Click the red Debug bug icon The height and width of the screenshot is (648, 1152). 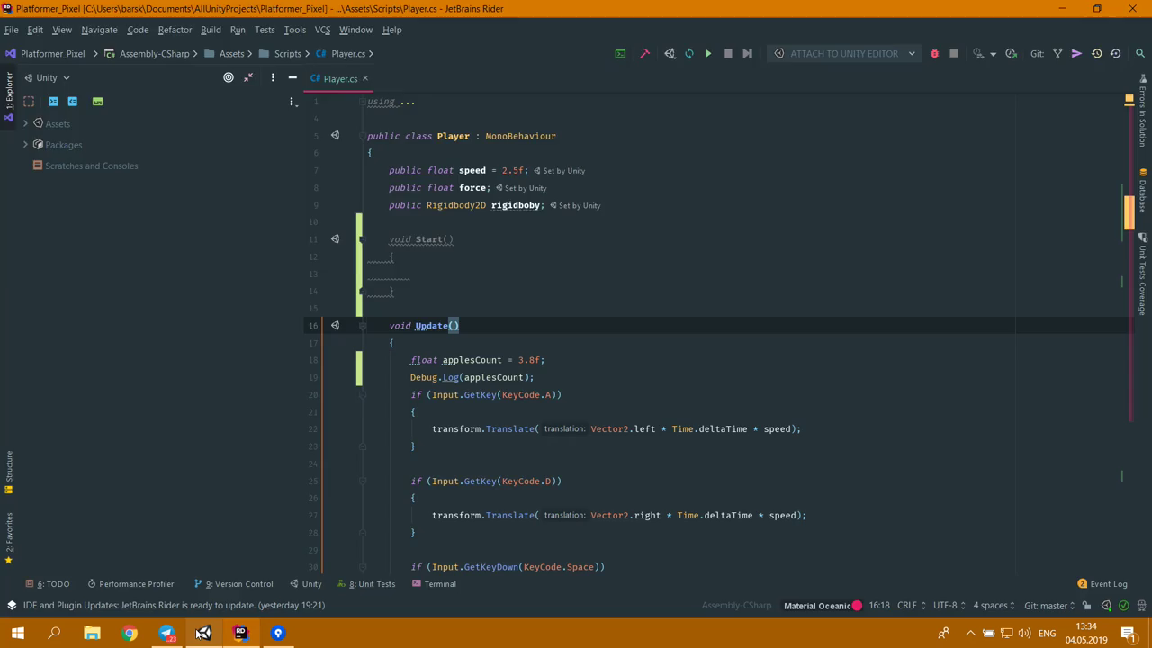click(934, 54)
